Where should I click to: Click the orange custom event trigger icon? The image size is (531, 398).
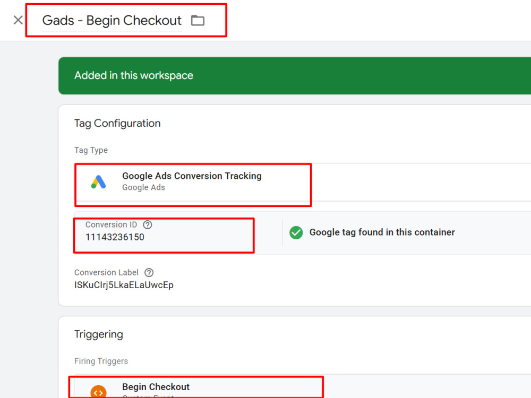(x=99, y=392)
